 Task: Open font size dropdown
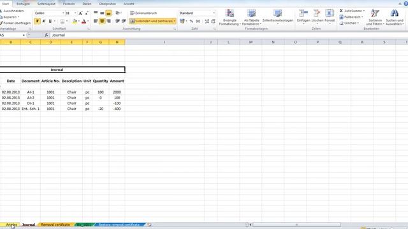(x=75, y=13)
